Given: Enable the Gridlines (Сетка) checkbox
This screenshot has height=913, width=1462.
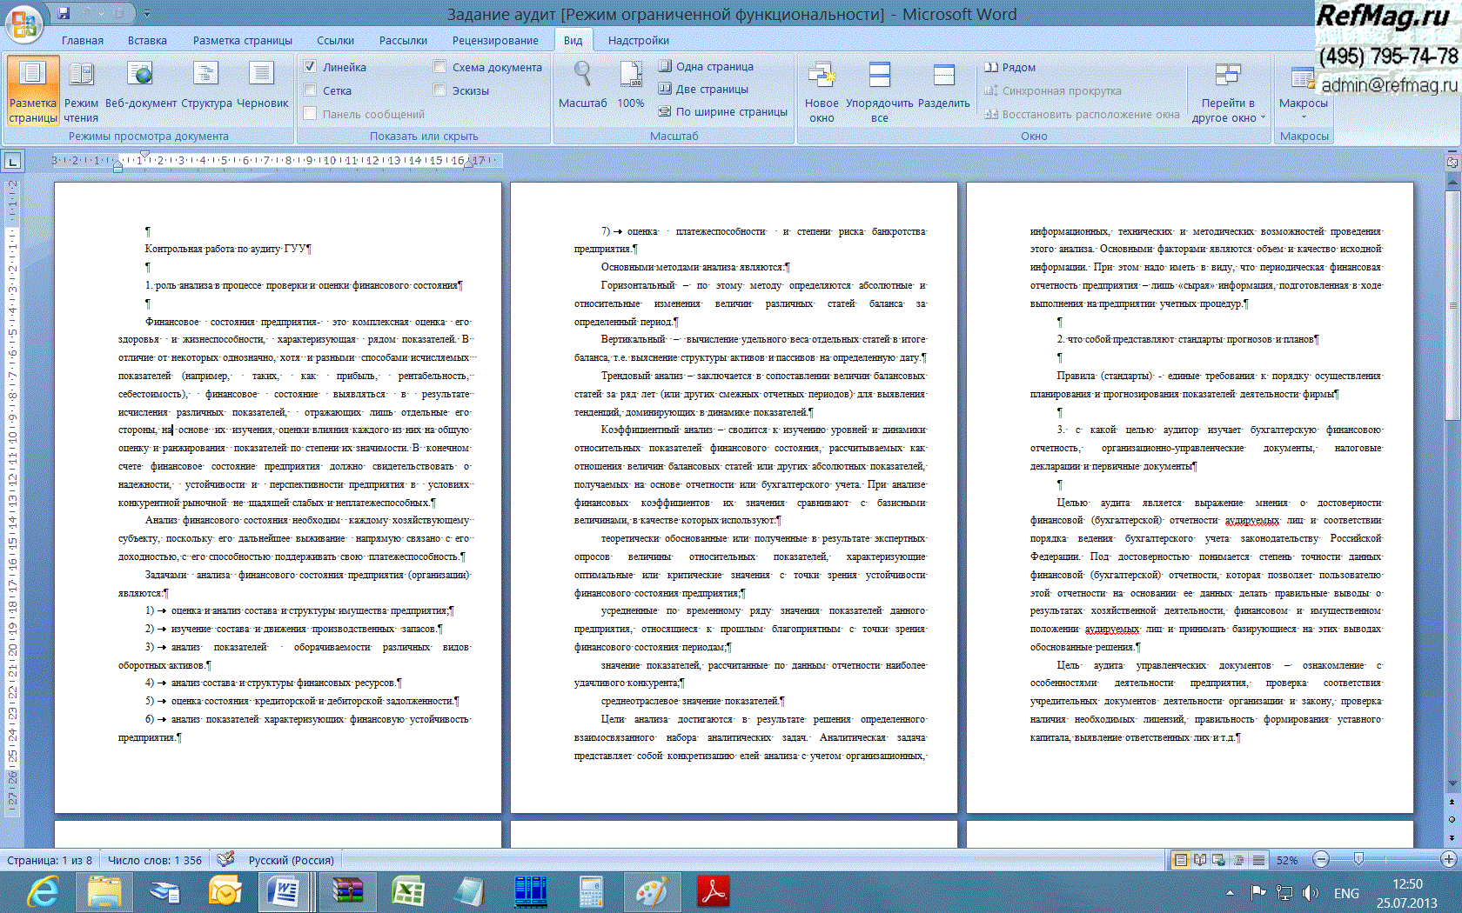Looking at the screenshot, I should coord(311,90).
